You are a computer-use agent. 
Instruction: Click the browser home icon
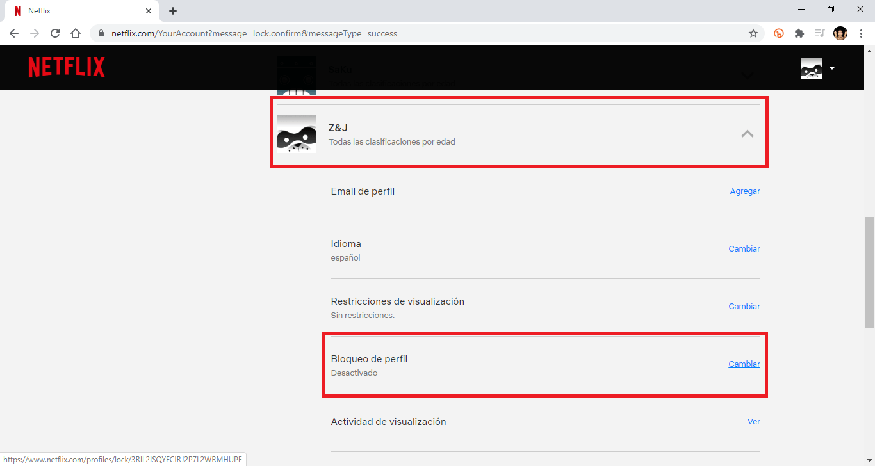[x=76, y=33]
